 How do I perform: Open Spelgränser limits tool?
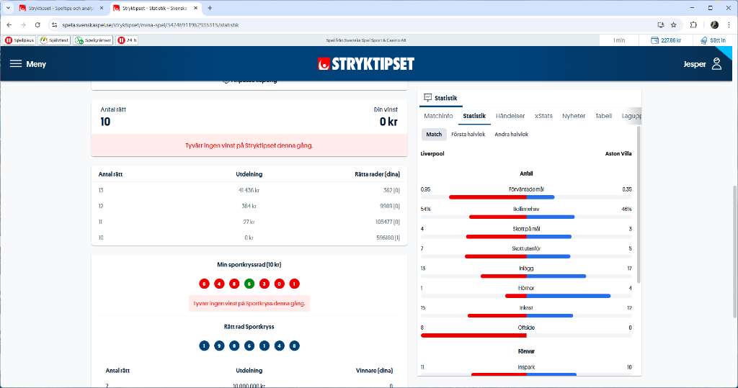coord(93,40)
